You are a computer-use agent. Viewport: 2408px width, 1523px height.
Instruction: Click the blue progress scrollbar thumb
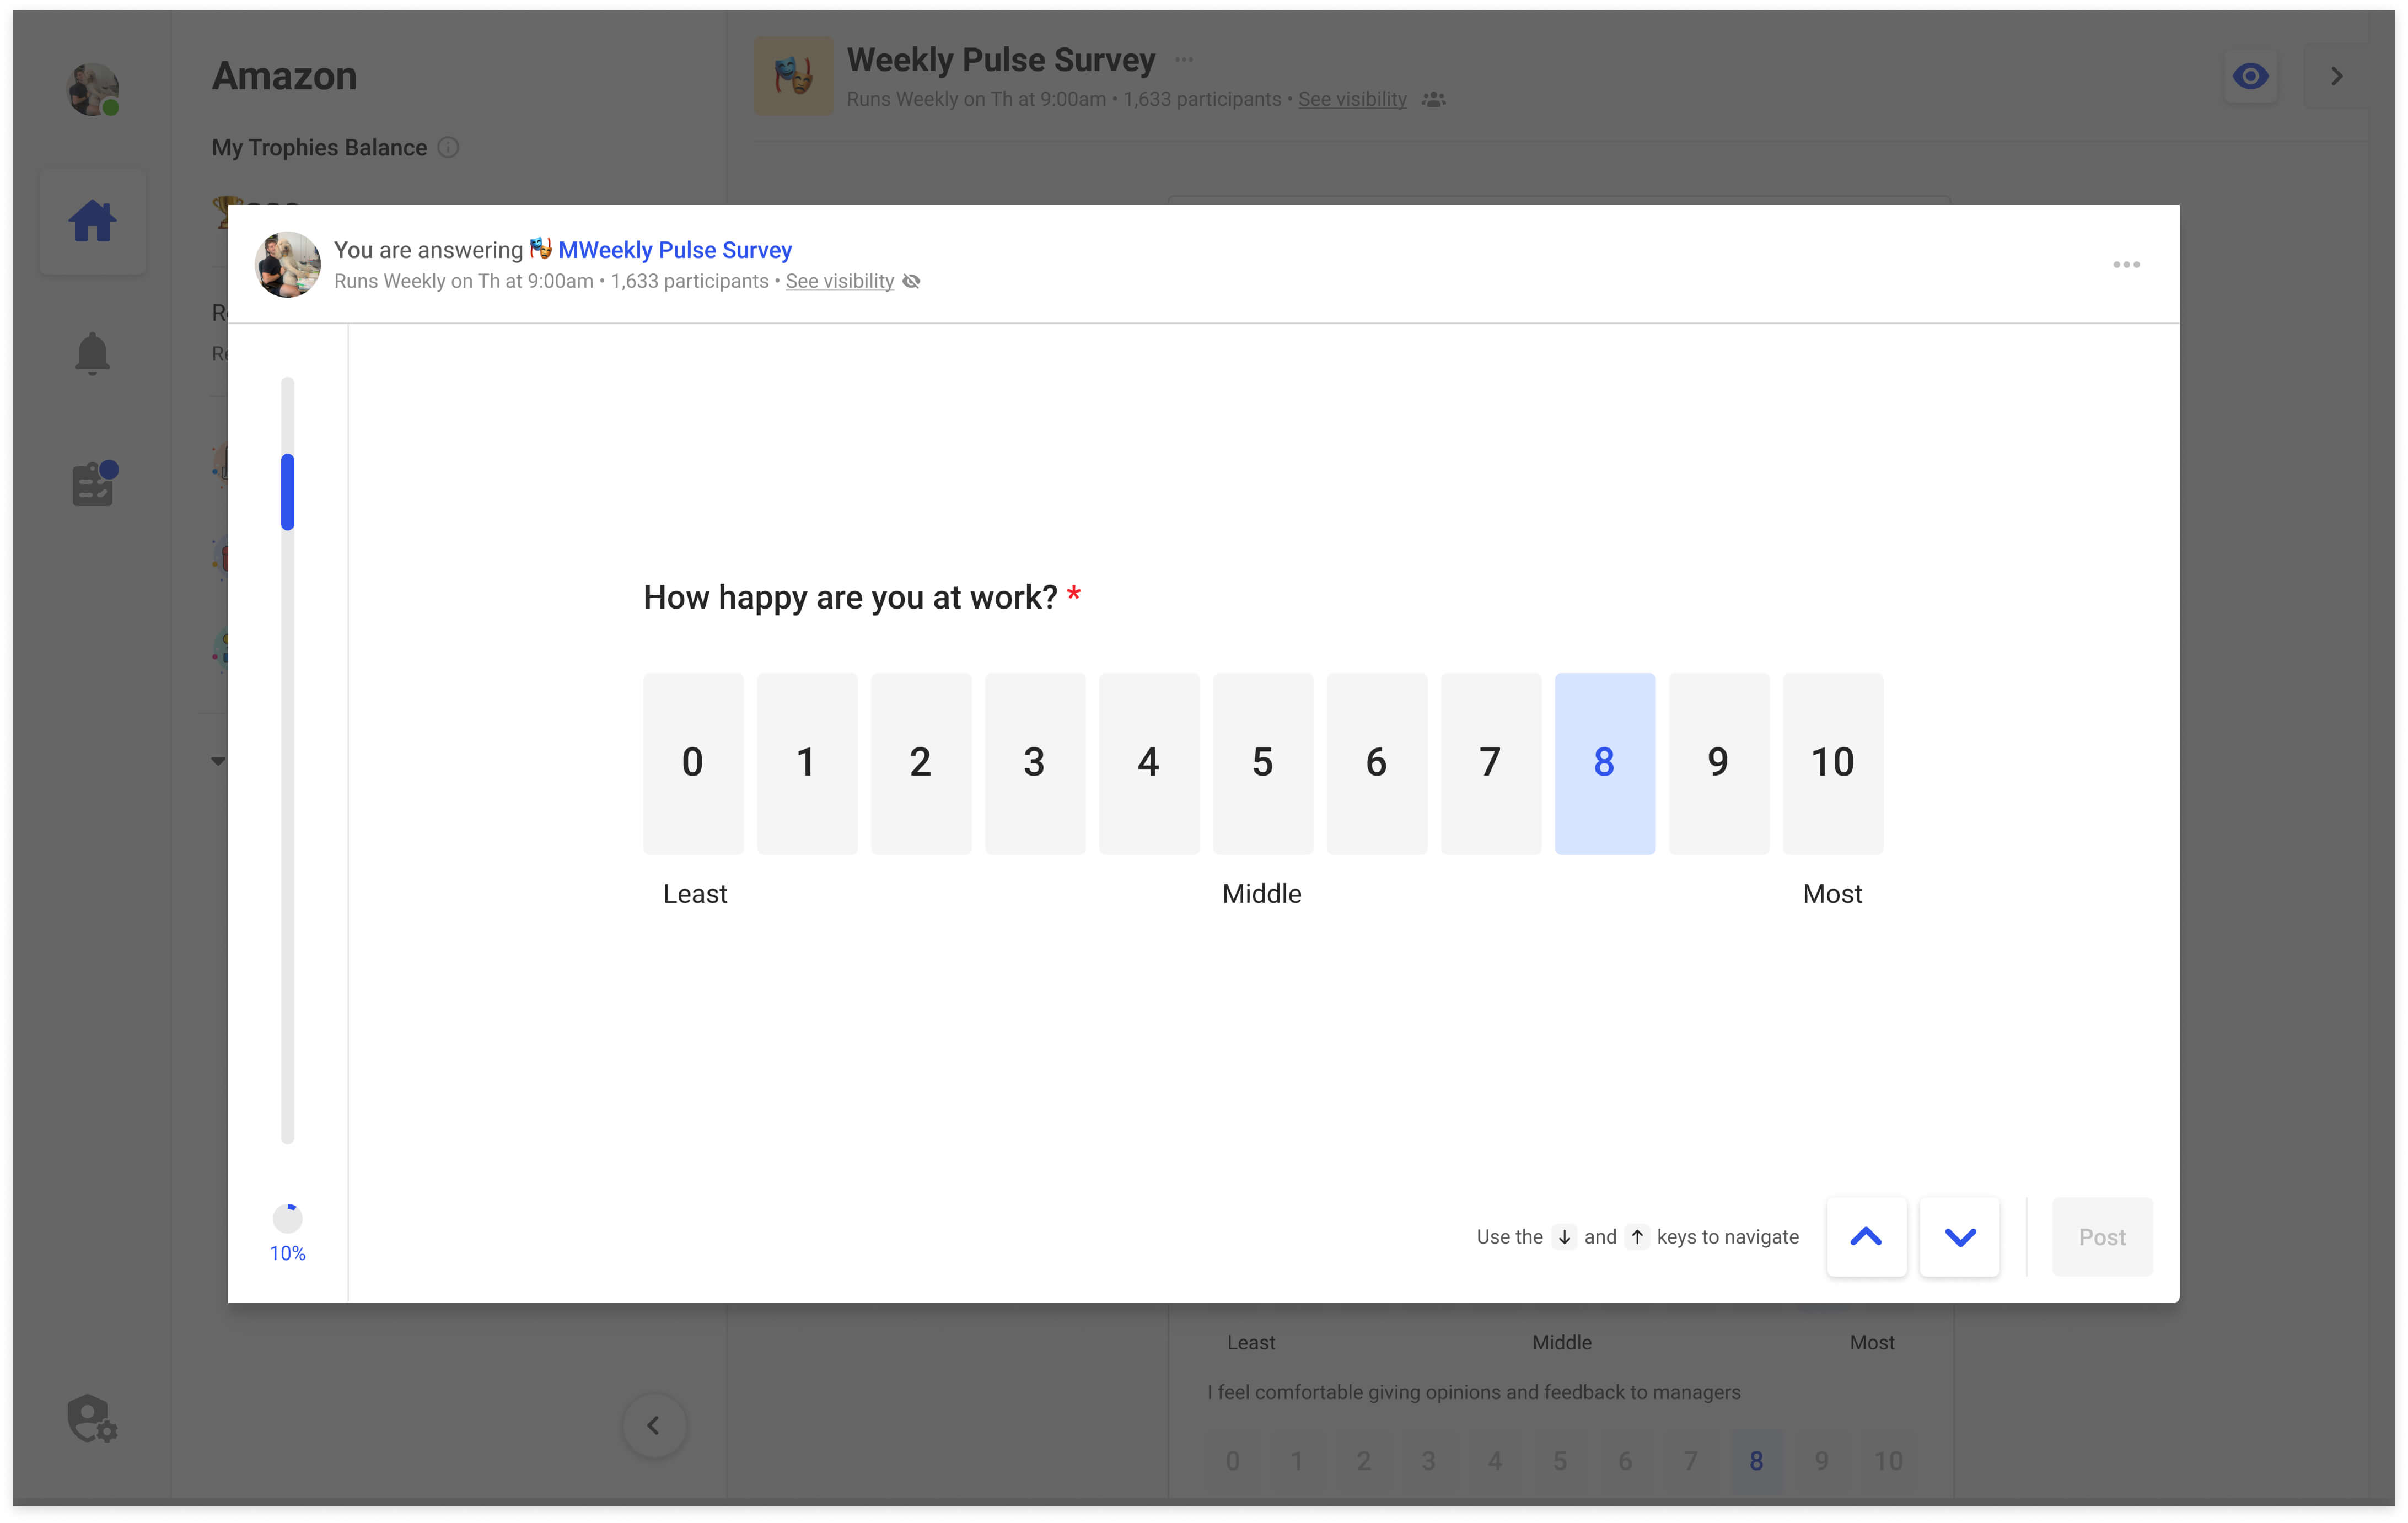[288, 492]
